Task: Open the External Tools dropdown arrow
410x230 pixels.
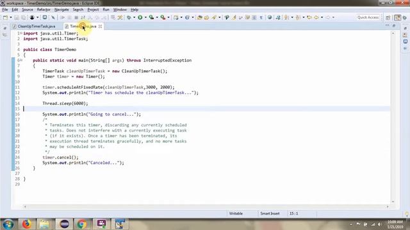Action: coord(168,17)
